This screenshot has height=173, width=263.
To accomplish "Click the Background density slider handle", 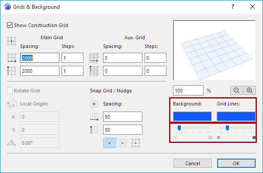I will (179, 128).
